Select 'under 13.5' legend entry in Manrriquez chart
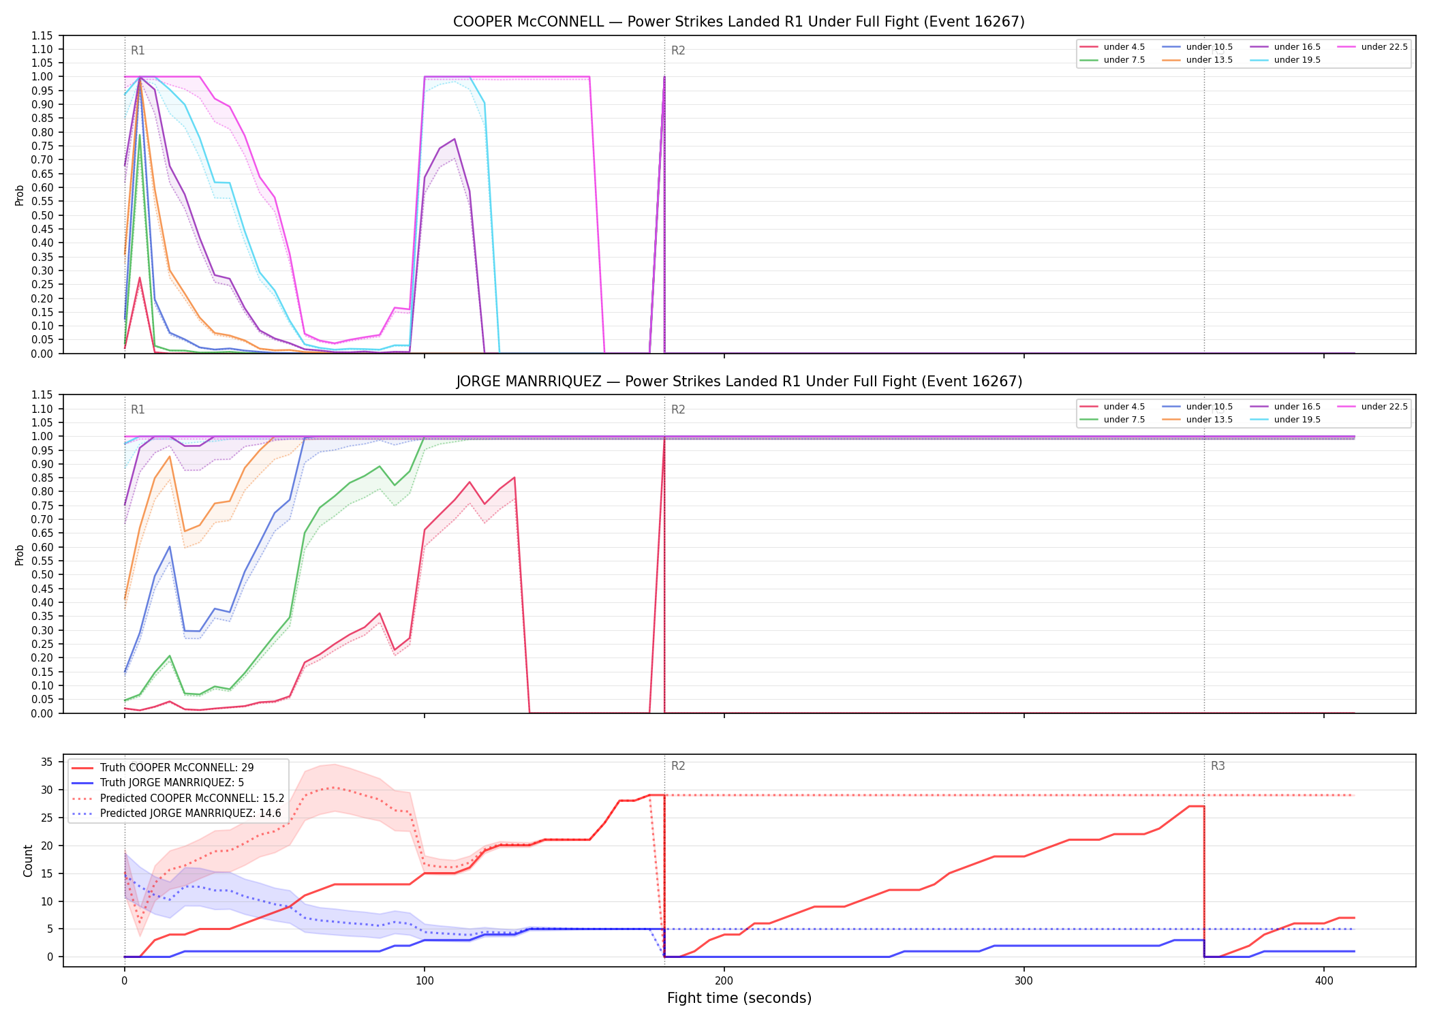The image size is (1431, 1022). click(x=1197, y=420)
